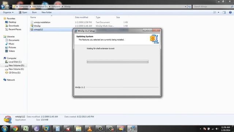Click the WinZip 11.2 Setup title icon
This screenshot has height=132, width=234.
(76, 31)
